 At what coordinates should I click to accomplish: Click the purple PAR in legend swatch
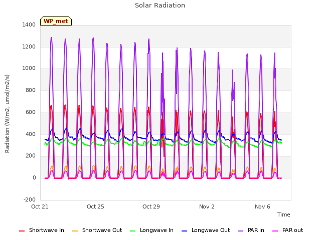(x=241, y=231)
